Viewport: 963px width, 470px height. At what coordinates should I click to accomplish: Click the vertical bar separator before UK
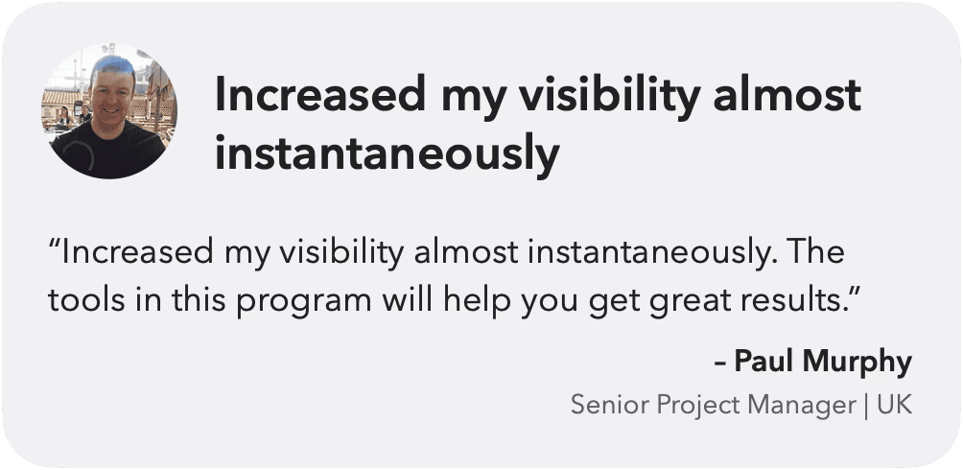866,406
